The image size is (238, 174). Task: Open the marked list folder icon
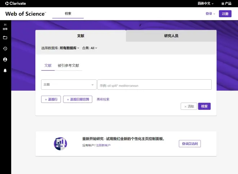pyautogui.click(x=5, y=38)
